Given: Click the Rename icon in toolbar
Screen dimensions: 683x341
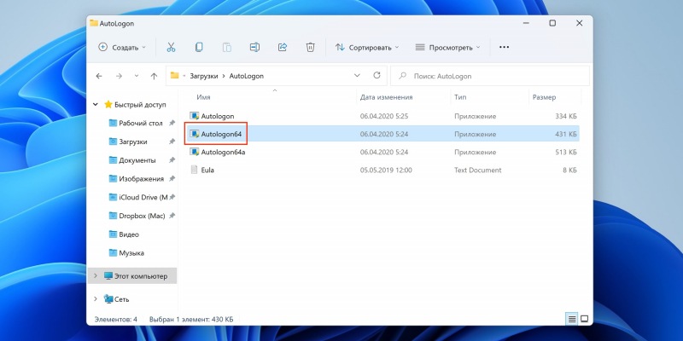Looking at the screenshot, I should coord(254,48).
